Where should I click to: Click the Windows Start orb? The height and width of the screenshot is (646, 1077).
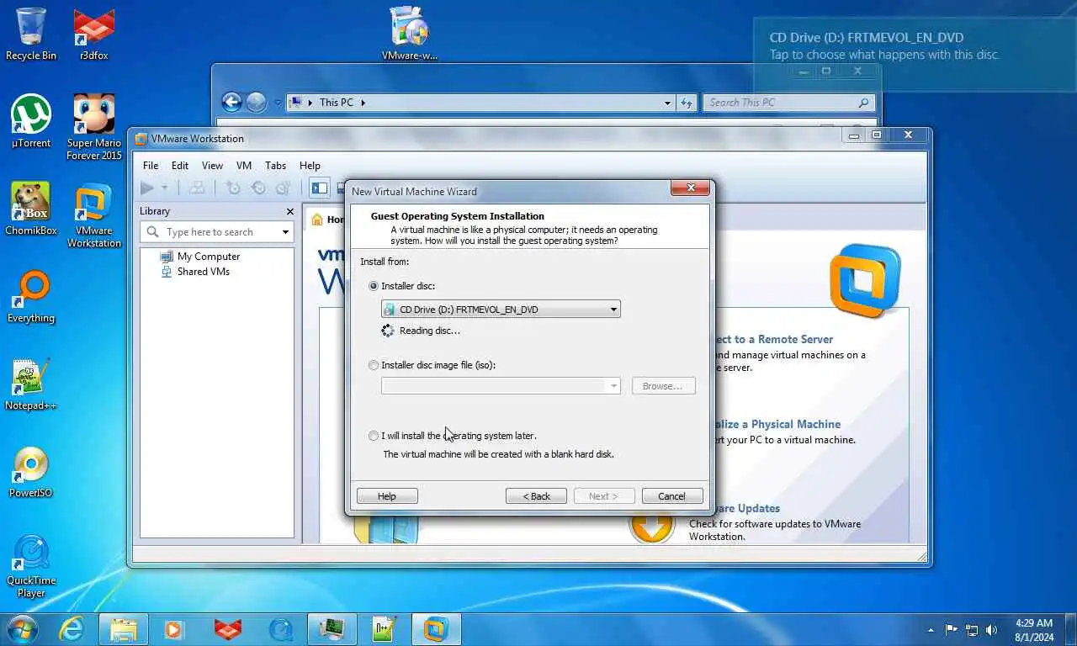[x=22, y=629]
